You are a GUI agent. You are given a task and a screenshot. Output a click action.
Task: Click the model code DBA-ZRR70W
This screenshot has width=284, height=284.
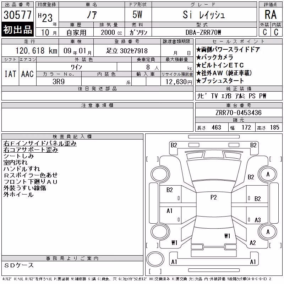click(x=203, y=32)
